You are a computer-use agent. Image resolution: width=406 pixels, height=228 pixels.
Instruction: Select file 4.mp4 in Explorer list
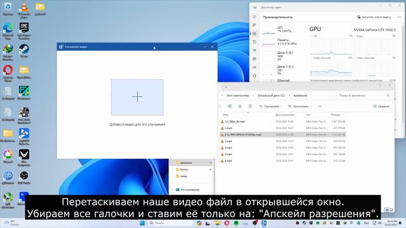click(283, 148)
